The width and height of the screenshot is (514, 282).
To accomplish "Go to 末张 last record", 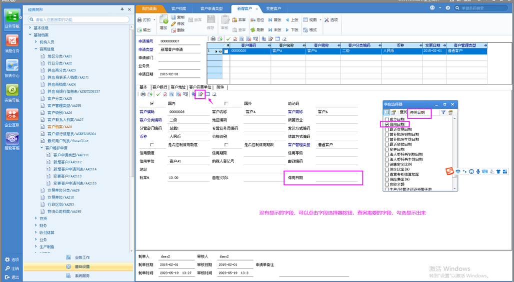I will [274, 30].
